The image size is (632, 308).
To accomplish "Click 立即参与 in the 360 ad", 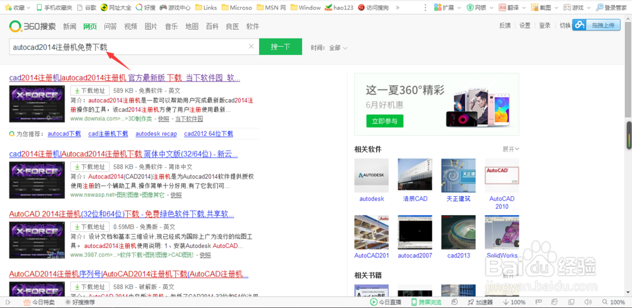I will click(x=384, y=121).
